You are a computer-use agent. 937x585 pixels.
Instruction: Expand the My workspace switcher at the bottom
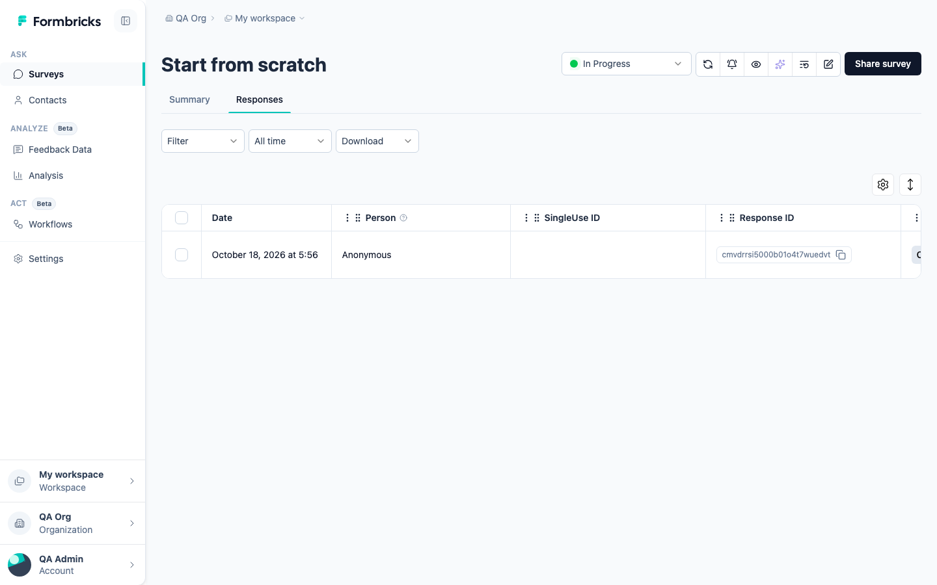point(72,481)
